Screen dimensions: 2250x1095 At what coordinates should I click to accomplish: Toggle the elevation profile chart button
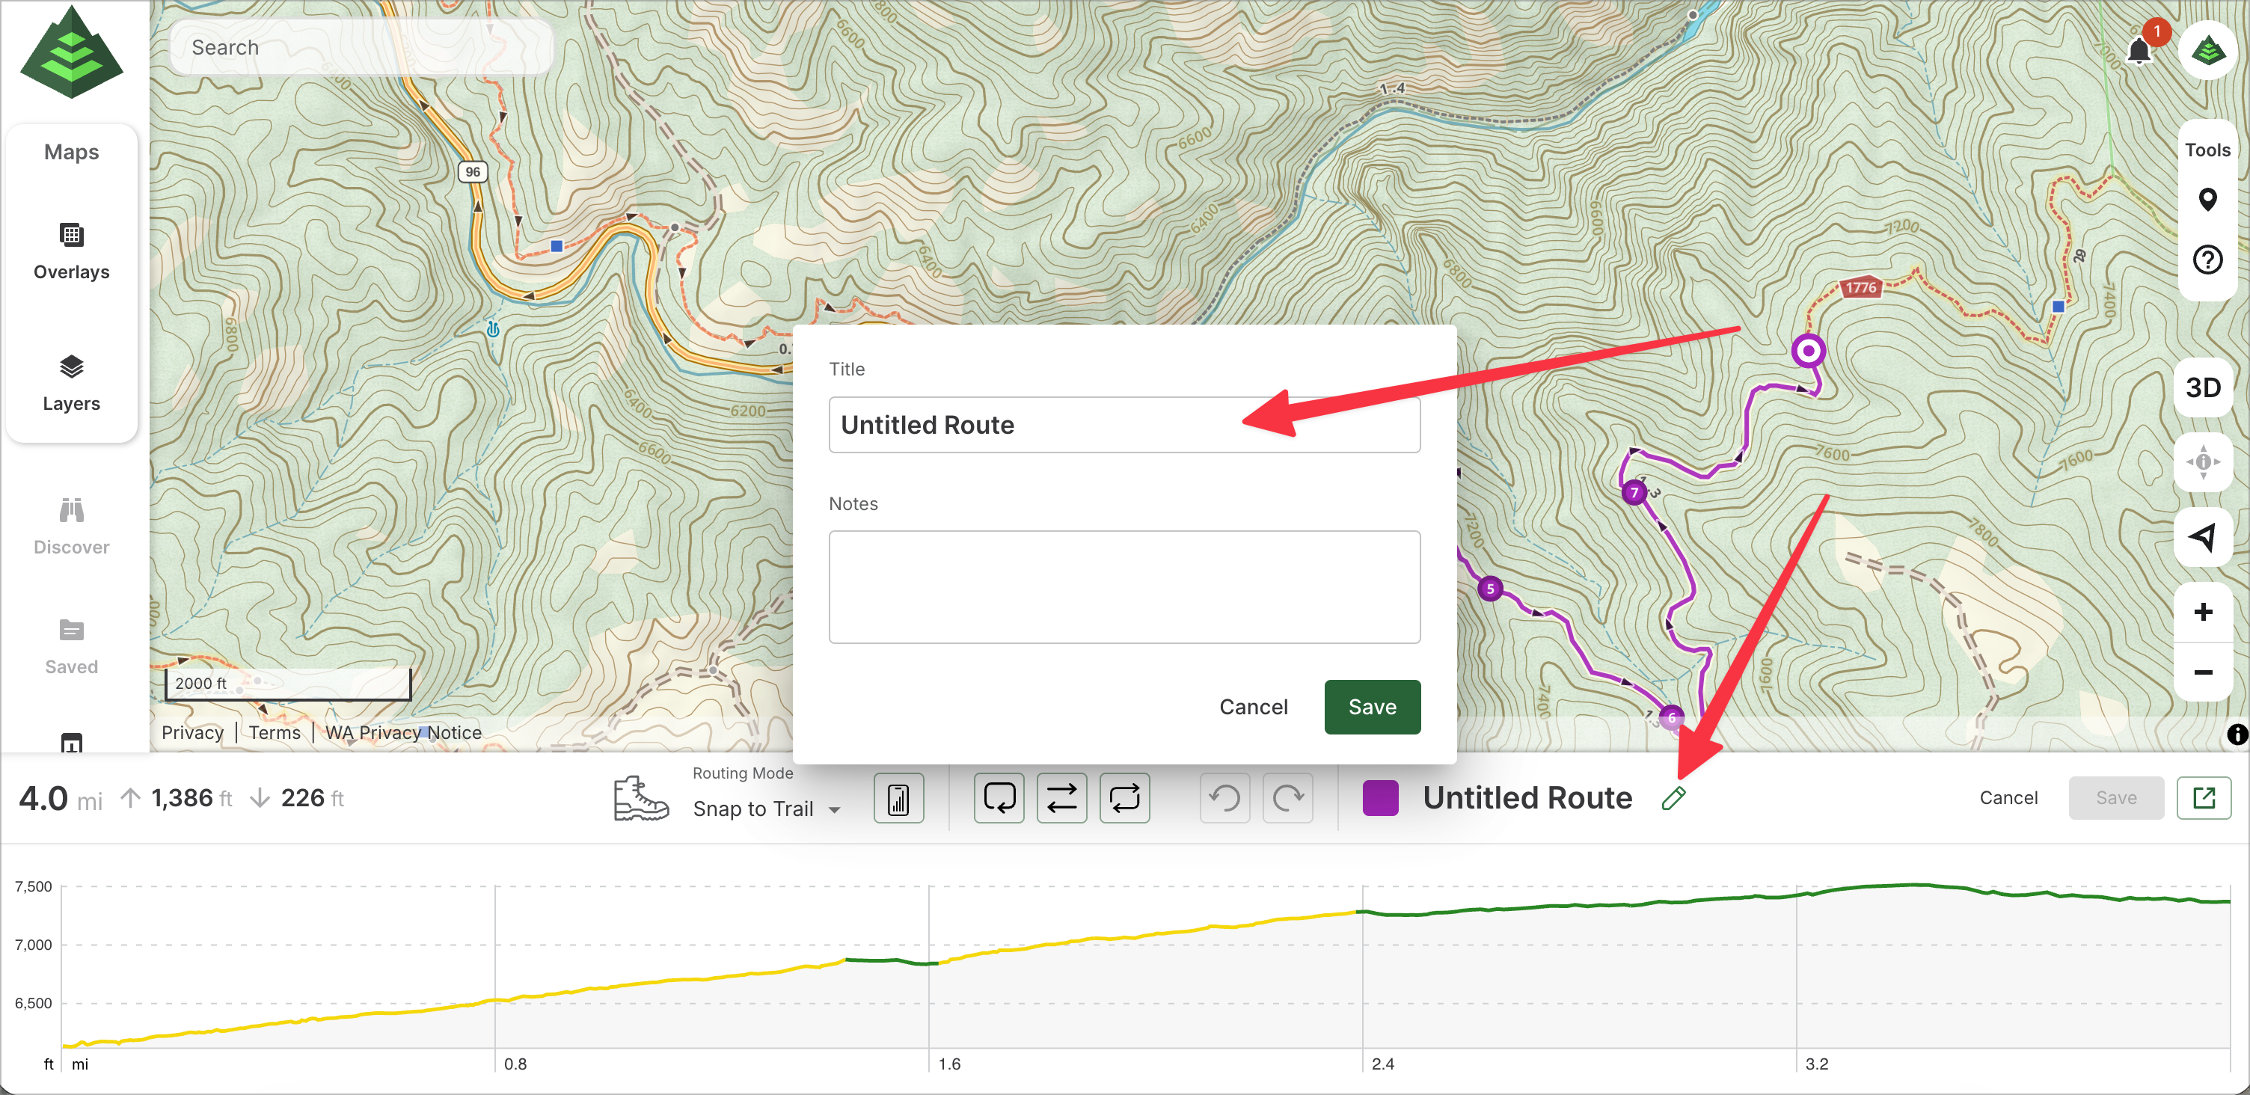pyautogui.click(x=898, y=798)
